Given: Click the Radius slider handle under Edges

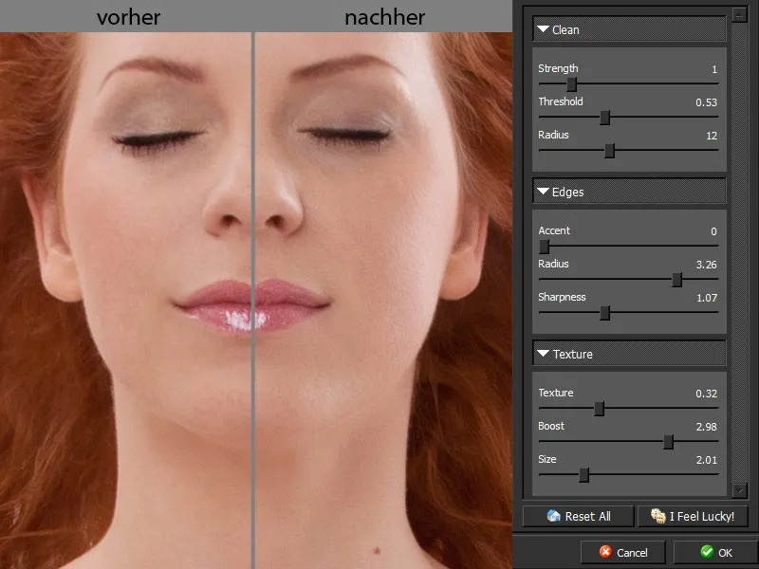Looking at the screenshot, I should (x=677, y=280).
